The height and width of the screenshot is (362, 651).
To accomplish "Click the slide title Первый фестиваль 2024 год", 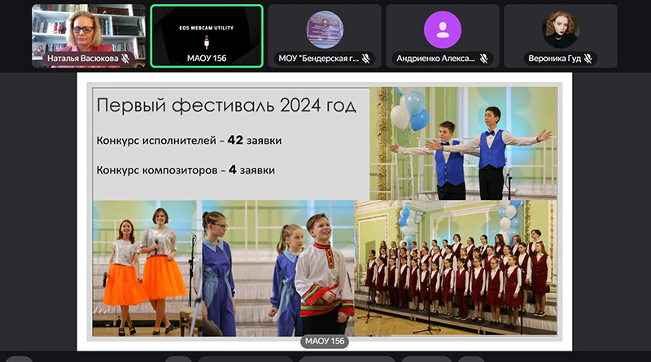I will [226, 106].
